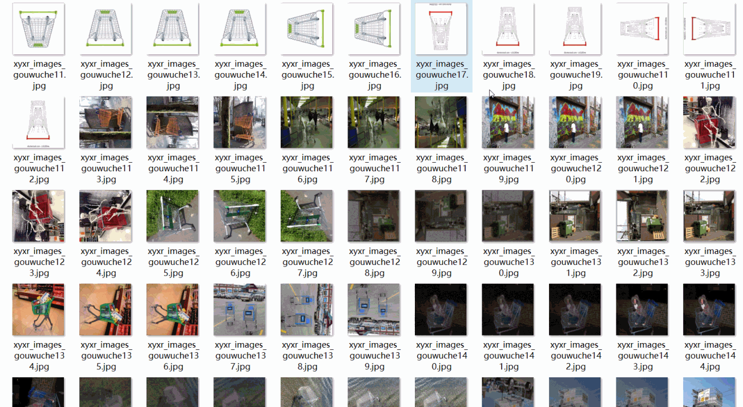This screenshot has height=407, width=743.
Task: Pick the xyxr_images_gouwuche135.jpg thumbnail
Action: tap(106, 309)
